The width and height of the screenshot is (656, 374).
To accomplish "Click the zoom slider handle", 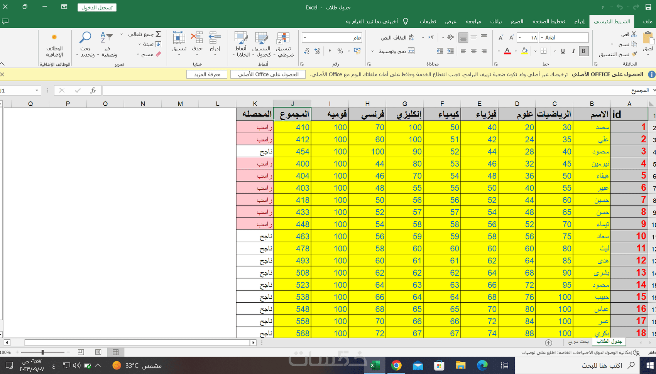I will click(42, 352).
